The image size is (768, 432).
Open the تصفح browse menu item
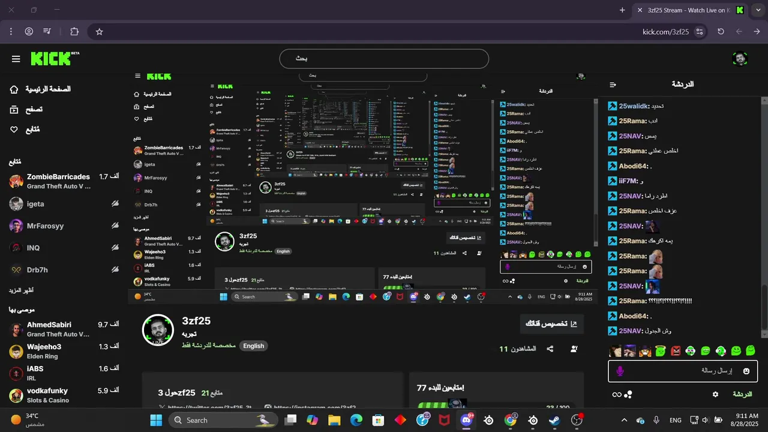(26, 109)
